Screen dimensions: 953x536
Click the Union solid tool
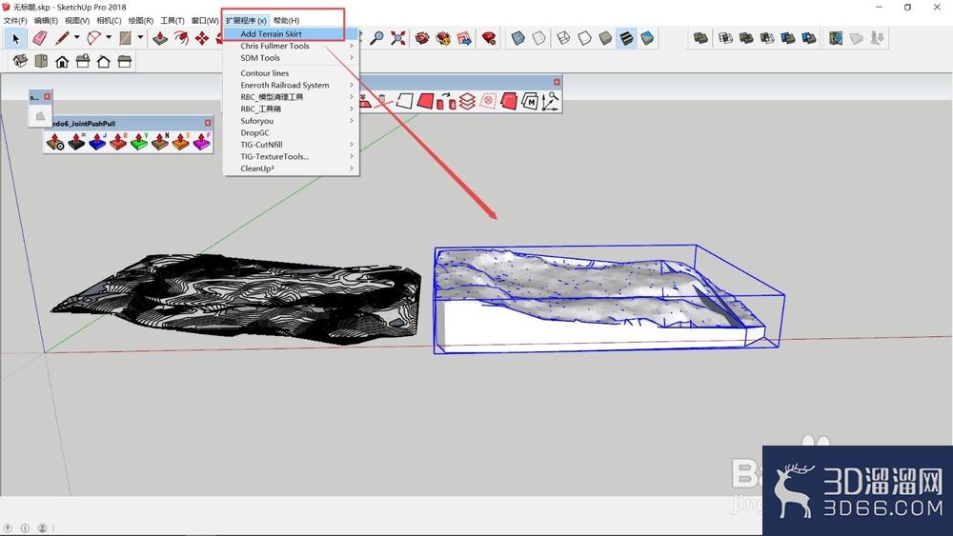tap(746, 38)
